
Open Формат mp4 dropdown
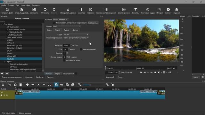pyautogui.click(x=67, y=26)
